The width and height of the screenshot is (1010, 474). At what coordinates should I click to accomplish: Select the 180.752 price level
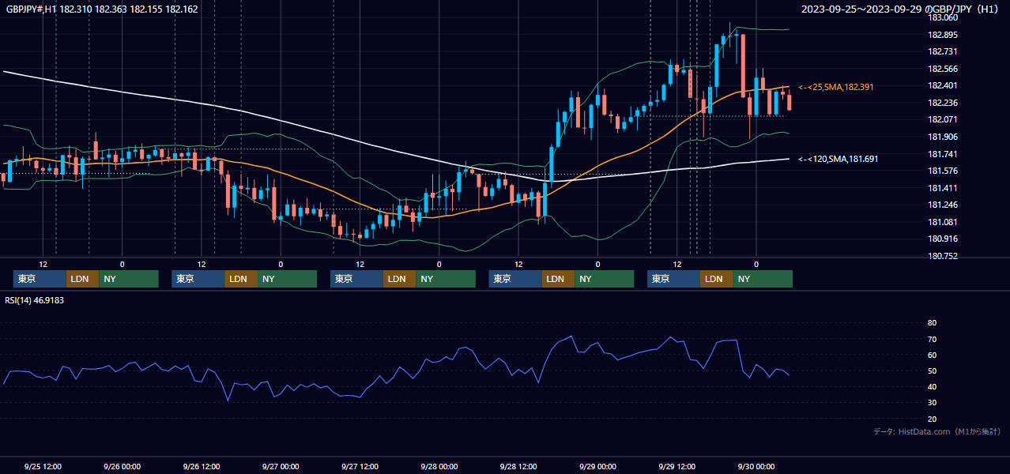(x=942, y=256)
